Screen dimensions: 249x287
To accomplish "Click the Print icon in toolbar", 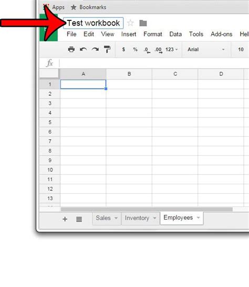I will coord(71,49).
